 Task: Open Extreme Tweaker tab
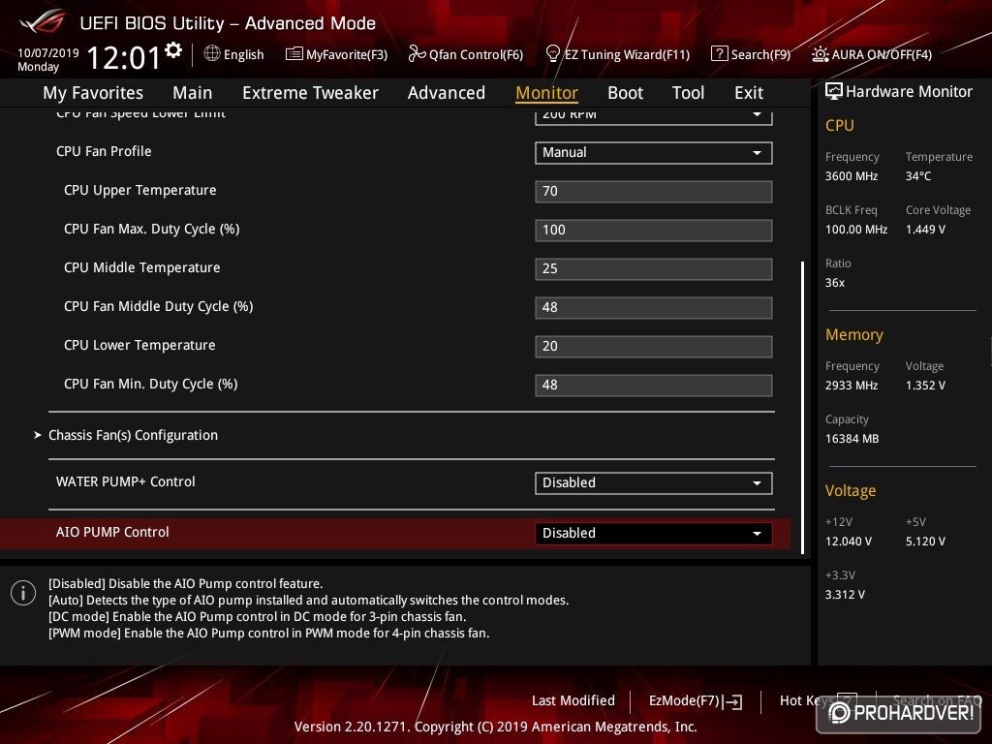pos(310,93)
